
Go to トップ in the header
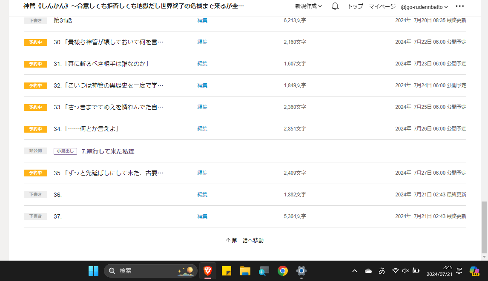[355, 6]
